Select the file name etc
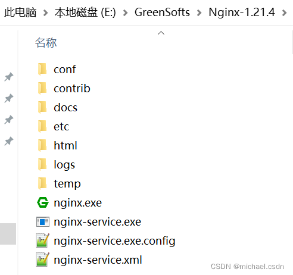This screenshot has height=275, width=293. (x=61, y=127)
